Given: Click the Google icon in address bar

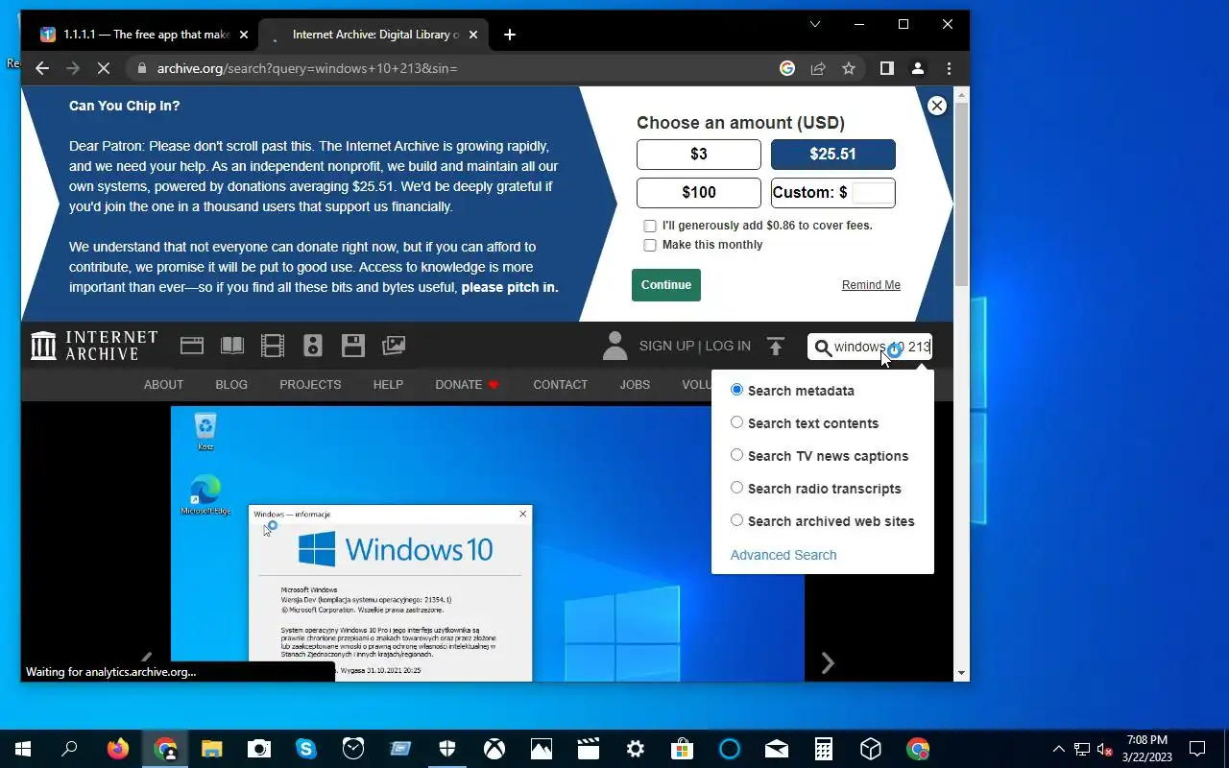Looking at the screenshot, I should (x=787, y=68).
